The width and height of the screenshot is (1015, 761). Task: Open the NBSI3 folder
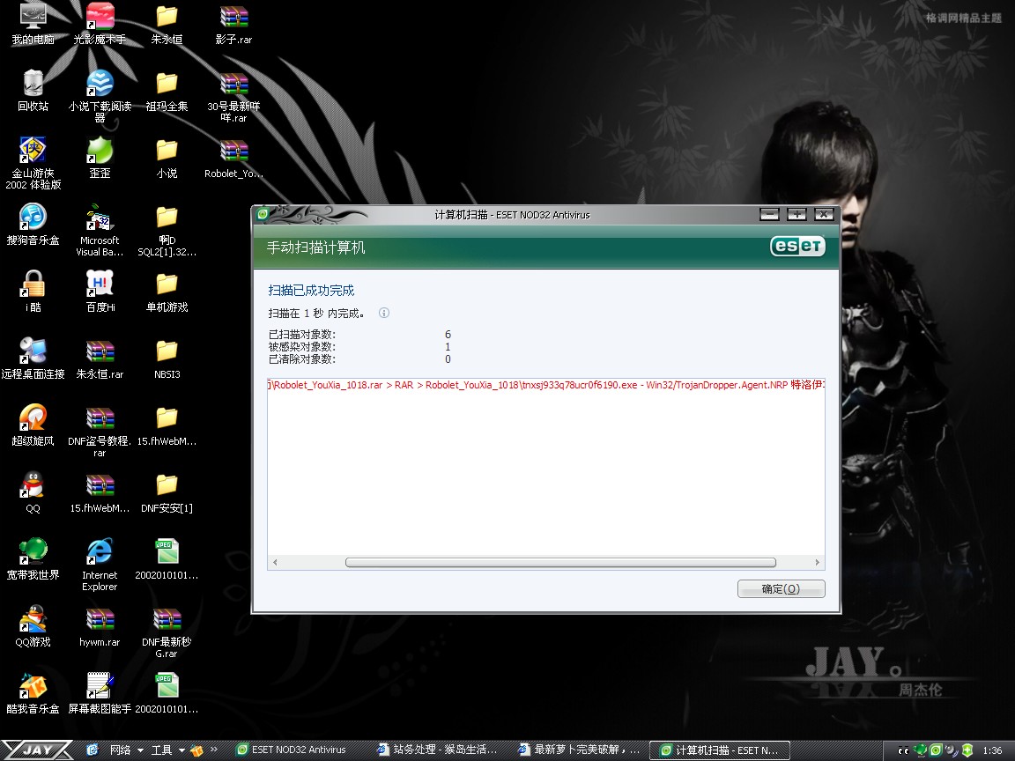pos(167,358)
